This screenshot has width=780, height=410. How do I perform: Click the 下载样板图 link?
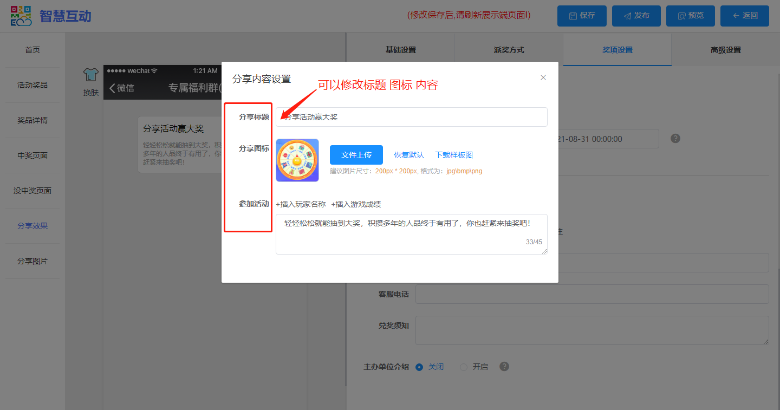454,155
